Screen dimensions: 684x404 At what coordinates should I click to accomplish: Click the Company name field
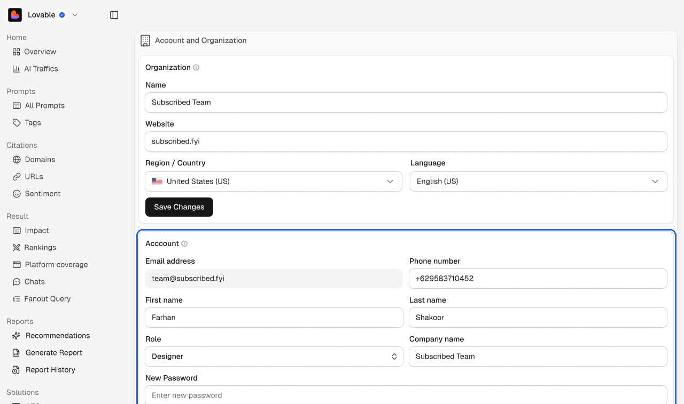pos(538,357)
